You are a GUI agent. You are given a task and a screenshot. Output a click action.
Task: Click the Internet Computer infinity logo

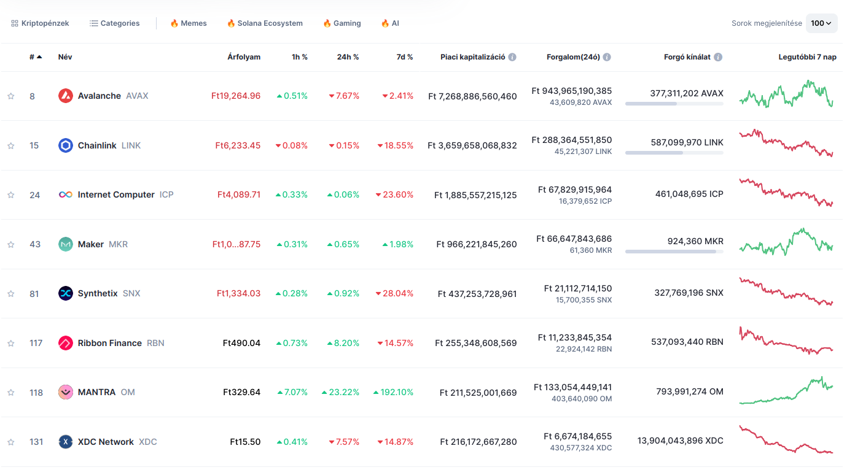[x=66, y=195]
